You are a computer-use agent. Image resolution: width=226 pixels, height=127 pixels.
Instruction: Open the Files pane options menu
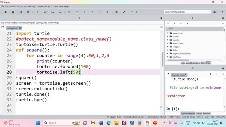[x=223, y=24]
